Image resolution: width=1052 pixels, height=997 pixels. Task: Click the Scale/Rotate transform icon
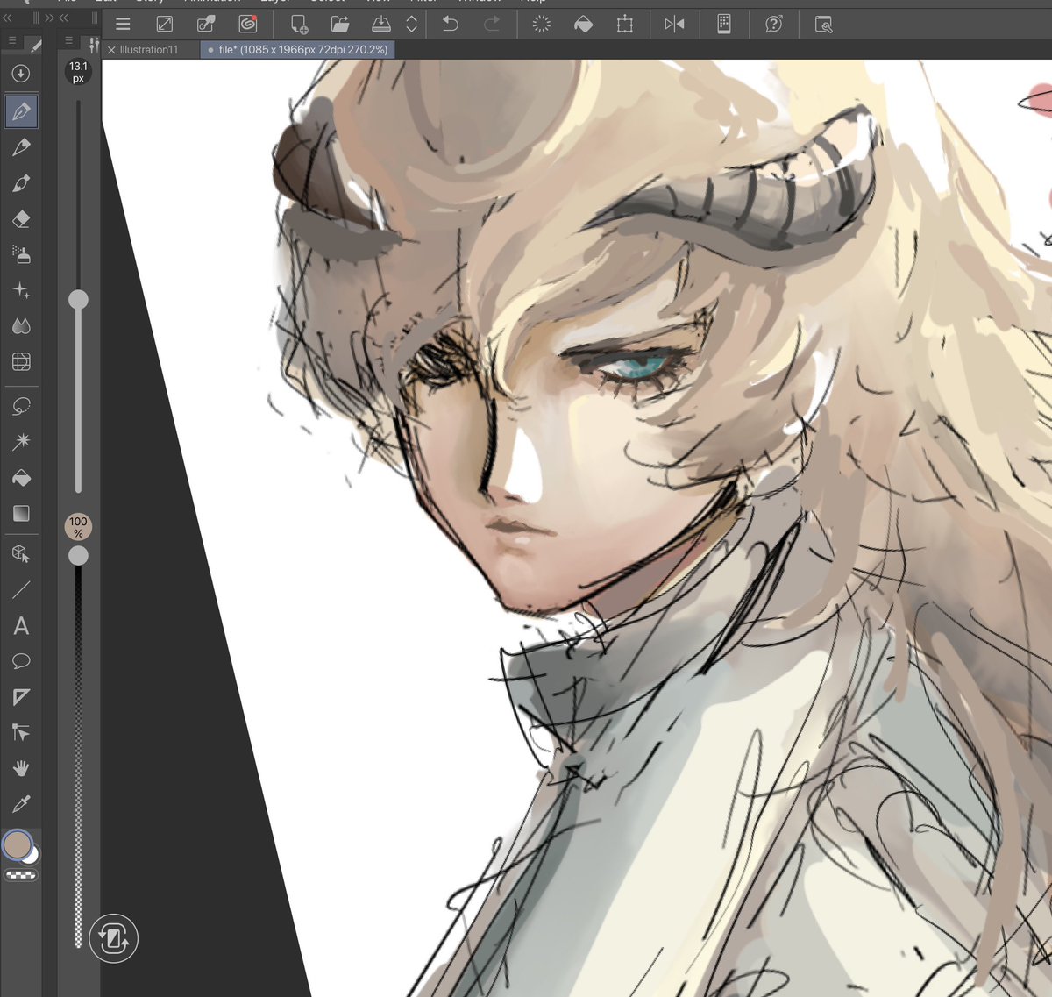[x=625, y=25]
